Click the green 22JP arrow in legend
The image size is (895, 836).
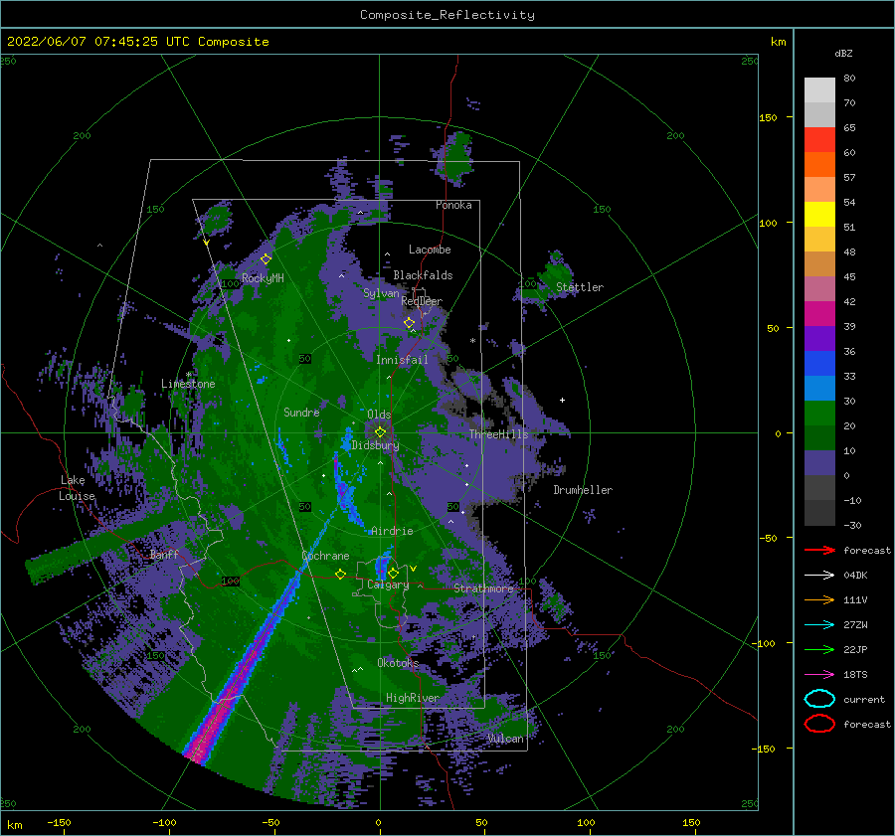(819, 649)
